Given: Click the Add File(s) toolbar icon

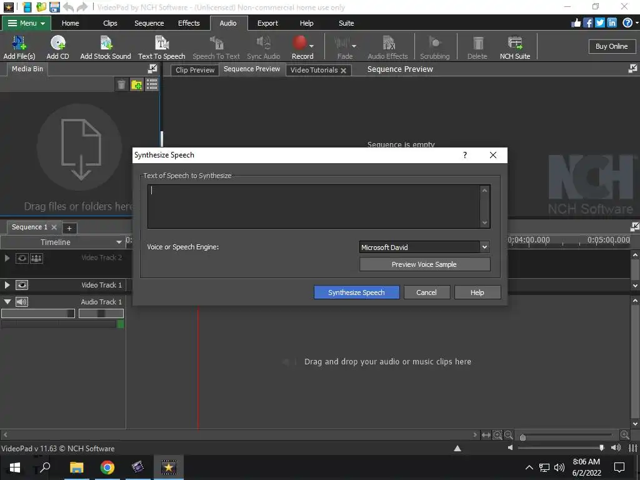Looking at the screenshot, I should 19,47.
